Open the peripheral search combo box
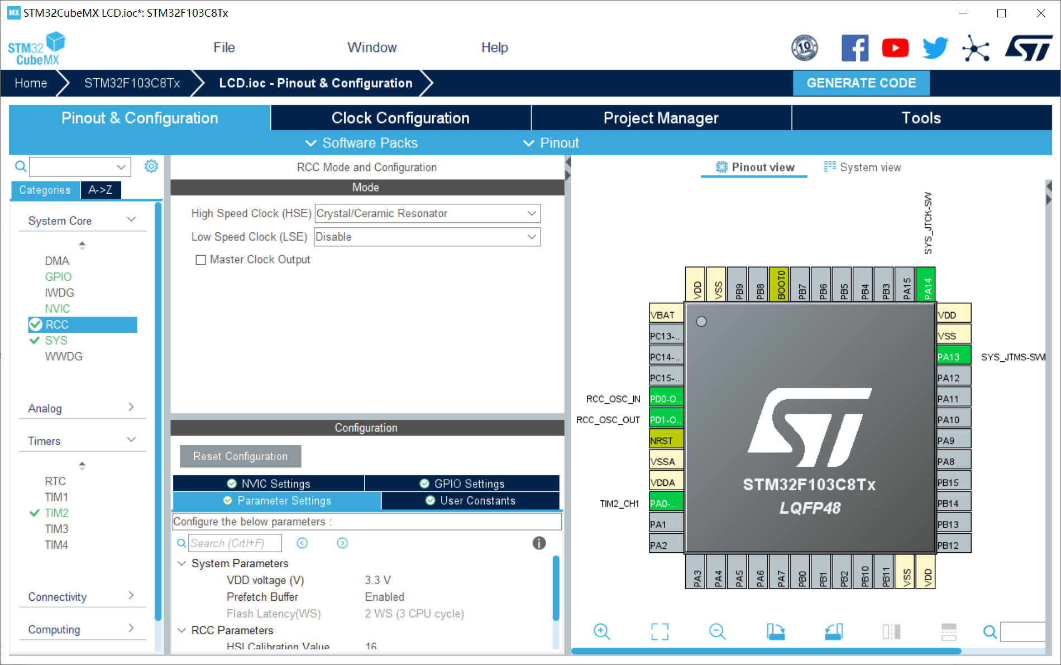The image size is (1061, 665). click(x=80, y=166)
